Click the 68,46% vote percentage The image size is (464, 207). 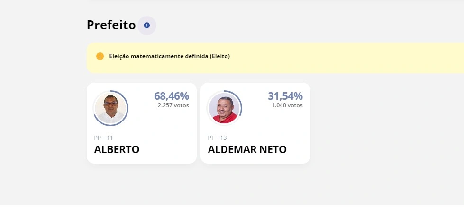pyautogui.click(x=171, y=96)
